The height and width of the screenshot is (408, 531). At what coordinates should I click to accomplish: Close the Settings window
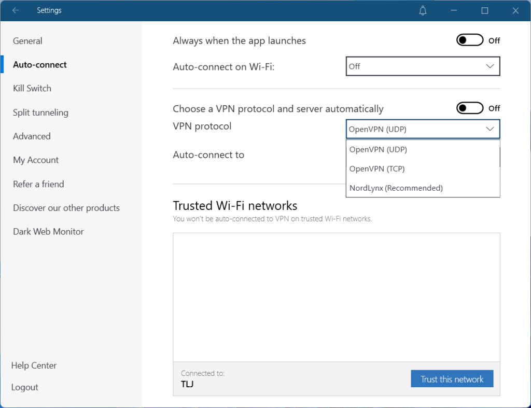point(515,10)
